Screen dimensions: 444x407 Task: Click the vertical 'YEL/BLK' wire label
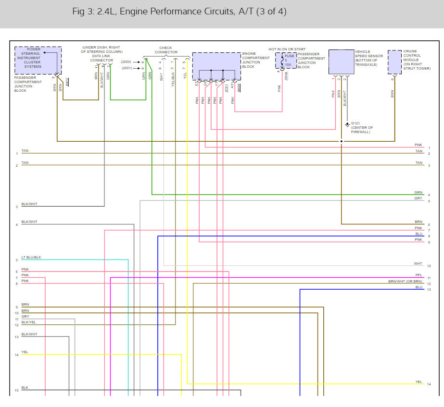pyautogui.click(x=173, y=79)
